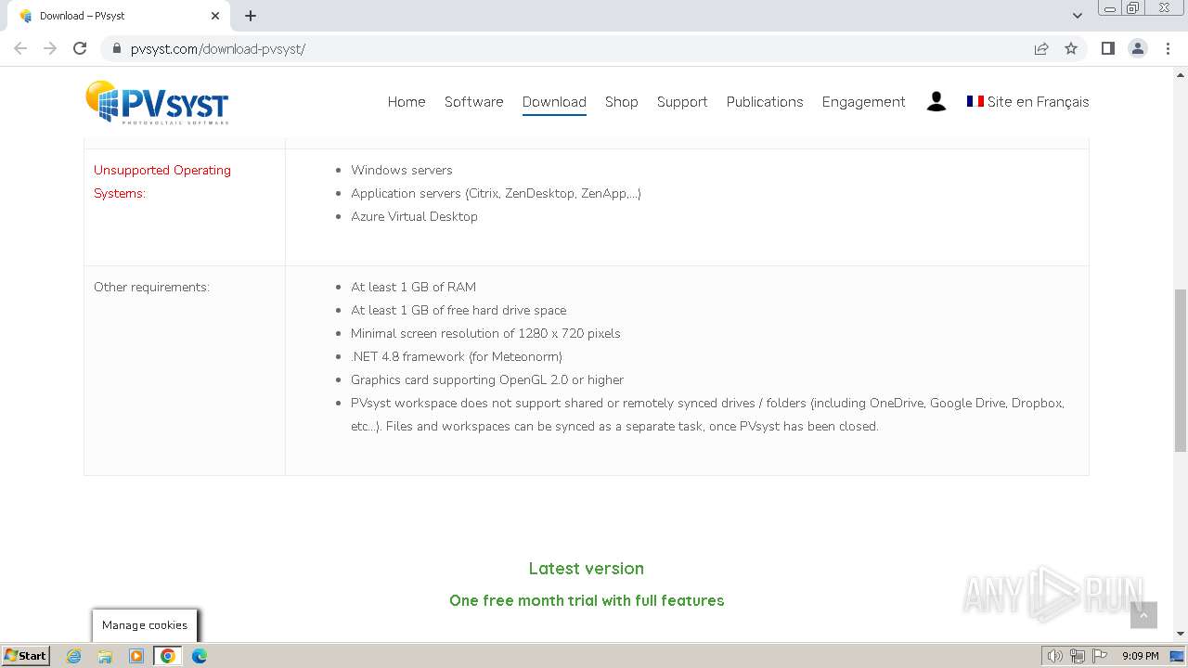Open the user account icon
Screen dimensions: 1188x668
coord(936,102)
